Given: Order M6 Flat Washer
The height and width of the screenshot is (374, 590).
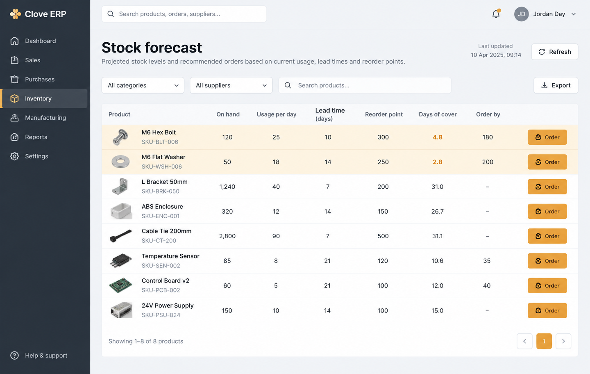Looking at the screenshot, I should [547, 162].
